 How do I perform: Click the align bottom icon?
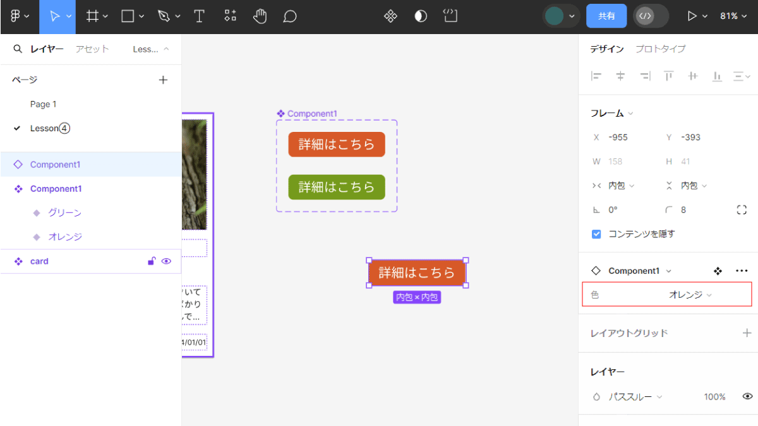pos(717,76)
